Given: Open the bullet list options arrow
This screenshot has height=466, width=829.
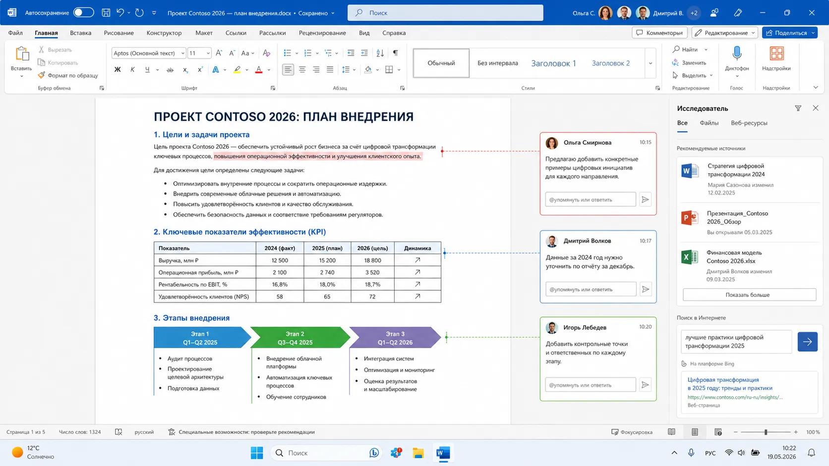Looking at the screenshot, I should coord(296,53).
